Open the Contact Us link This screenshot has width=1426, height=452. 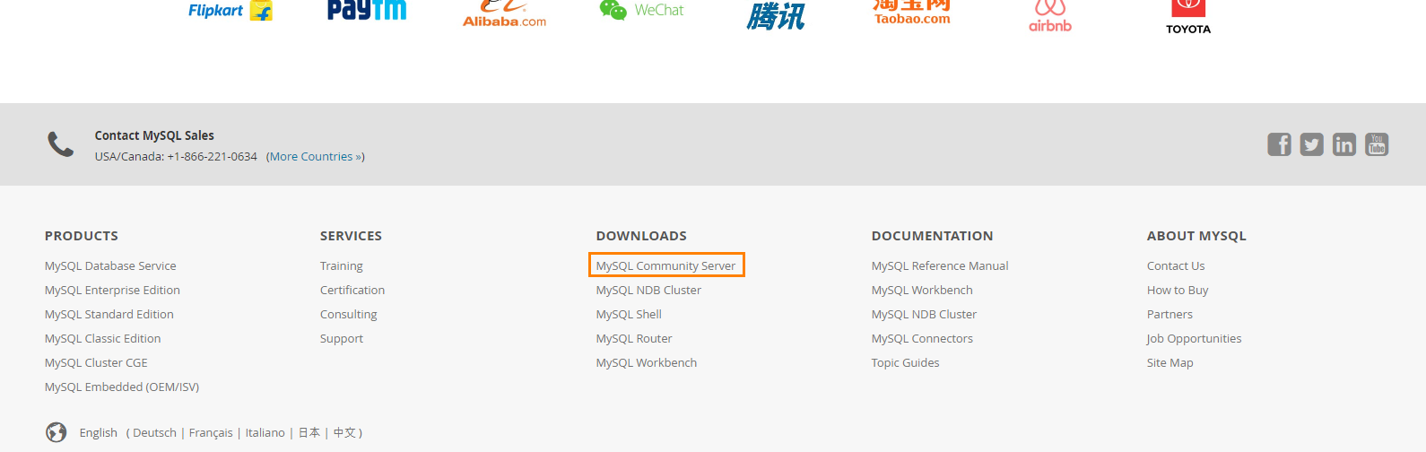[x=1176, y=265]
